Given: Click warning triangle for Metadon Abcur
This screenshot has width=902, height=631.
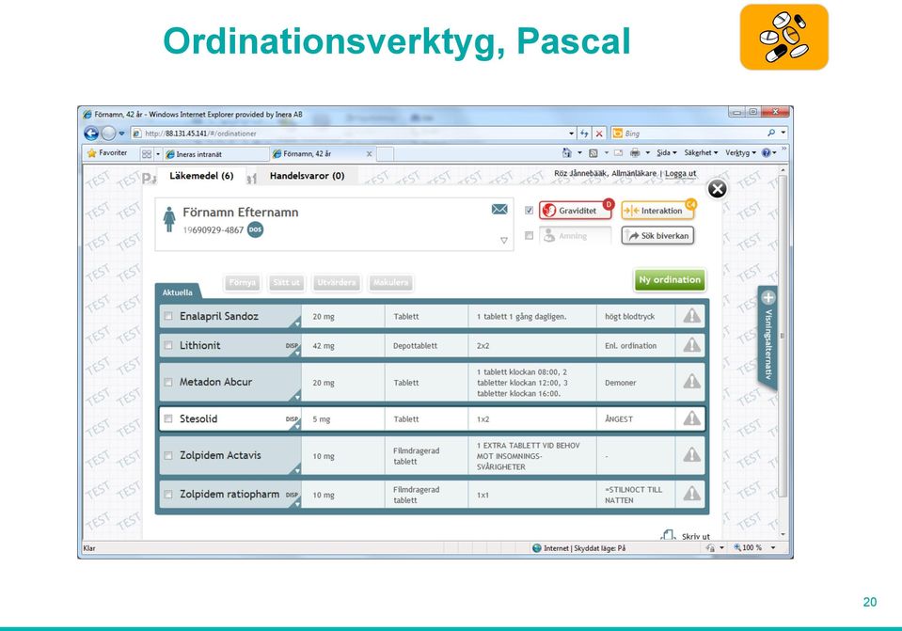Looking at the screenshot, I should 691,382.
